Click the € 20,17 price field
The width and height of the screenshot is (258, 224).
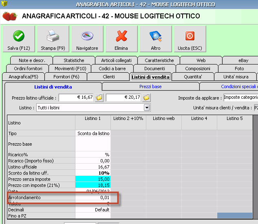click(123, 98)
